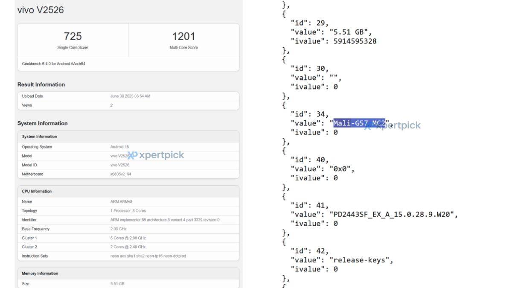The height and width of the screenshot is (288, 512).
Task: Select 2.00 GHz in the Base Frequency row
Action: pyautogui.click(x=118, y=229)
